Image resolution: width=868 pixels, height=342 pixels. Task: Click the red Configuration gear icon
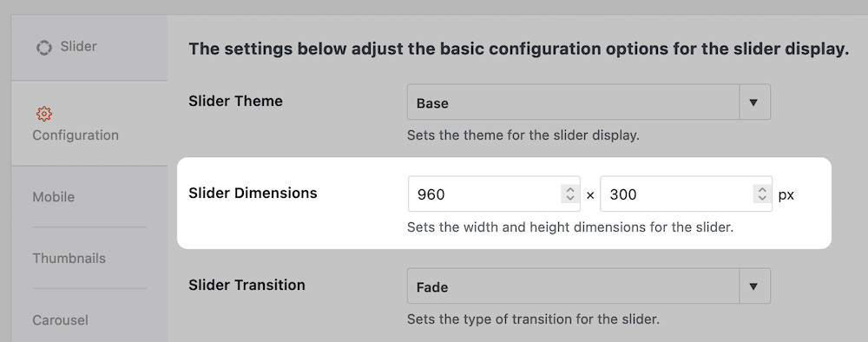click(x=44, y=114)
